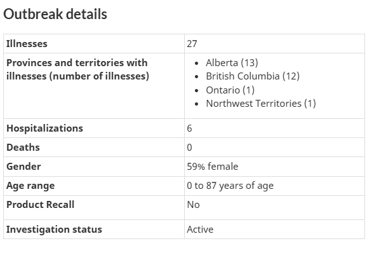Click the Outbreak details heading
Image resolution: width=372 pixels, height=255 pixels.
55,14
